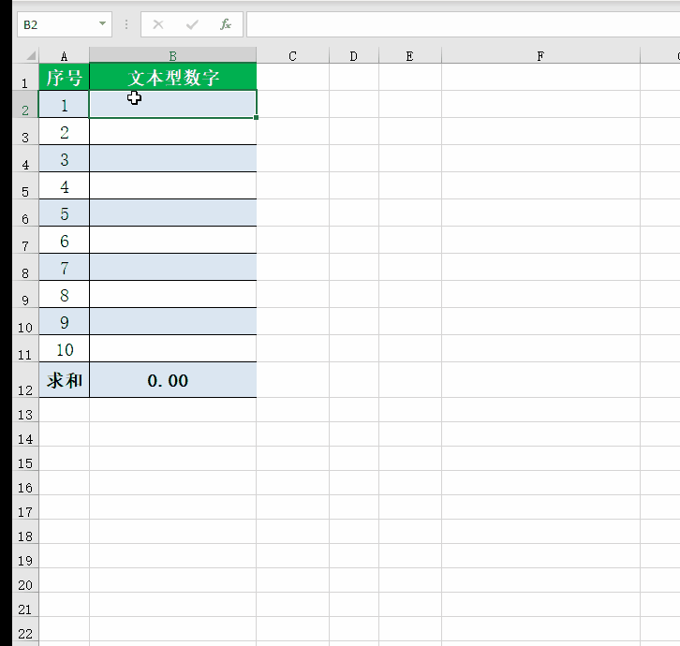Select column D header

point(354,55)
